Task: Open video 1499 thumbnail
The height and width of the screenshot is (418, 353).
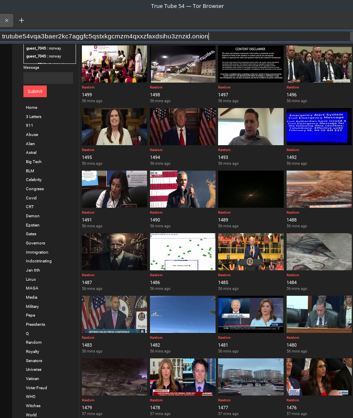Action: pyautogui.click(x=114, y=64)
